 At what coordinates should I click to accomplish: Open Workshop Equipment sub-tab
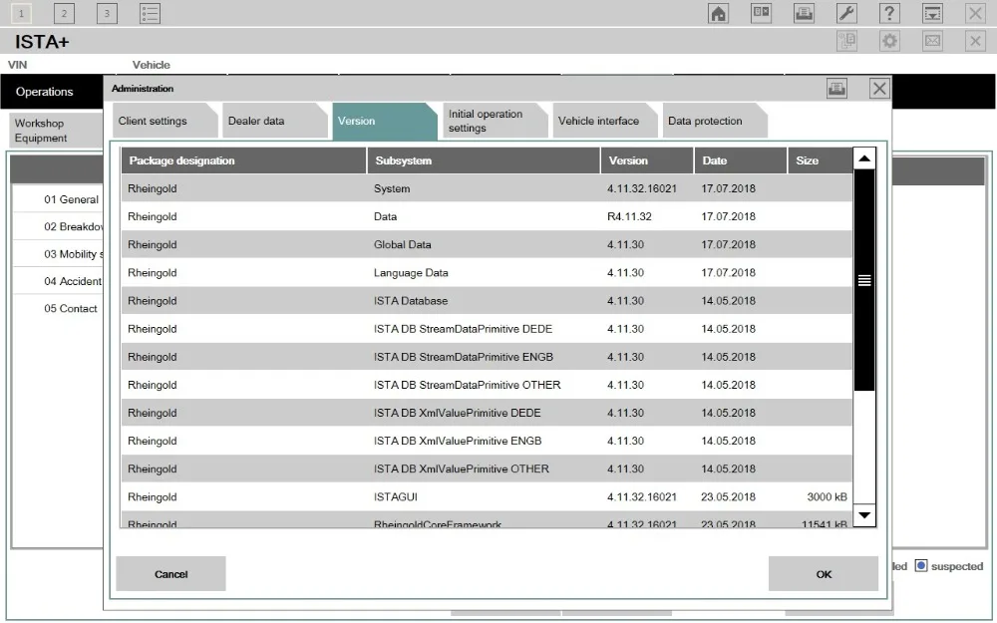tap(56, 131)
